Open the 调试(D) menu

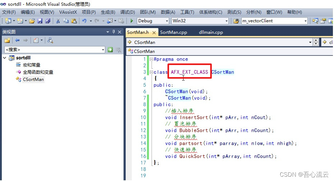[x=127, y=12]
